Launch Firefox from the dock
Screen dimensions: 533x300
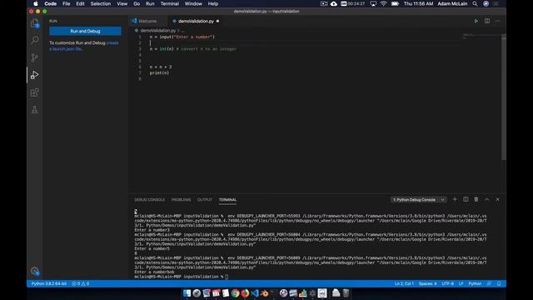tap(245, 292)
